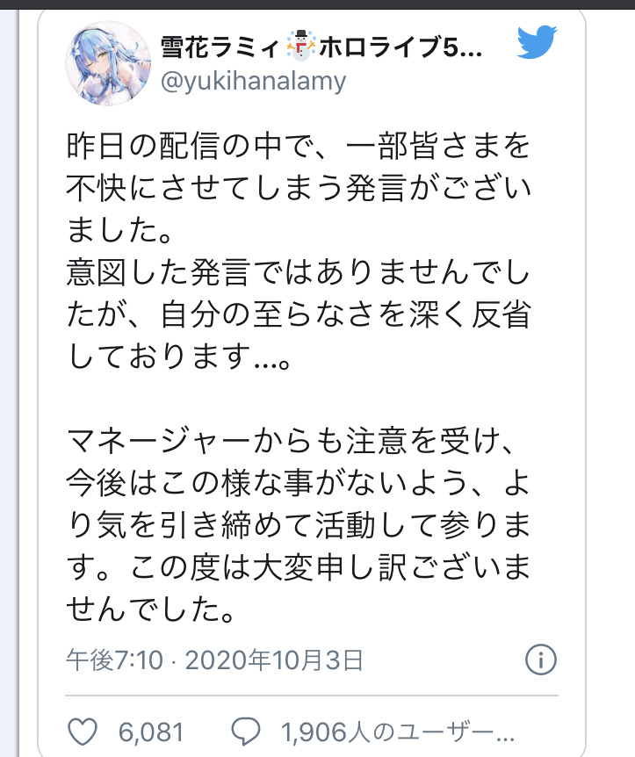This screenshot has width=635, height=757.
Task: Click the line しております…。
Action: pos(178,357)
